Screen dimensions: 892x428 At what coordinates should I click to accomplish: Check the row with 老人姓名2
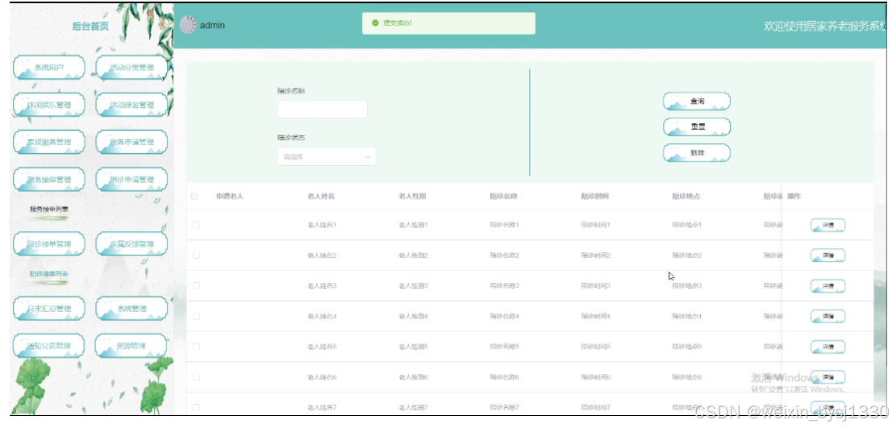(196, 256)
